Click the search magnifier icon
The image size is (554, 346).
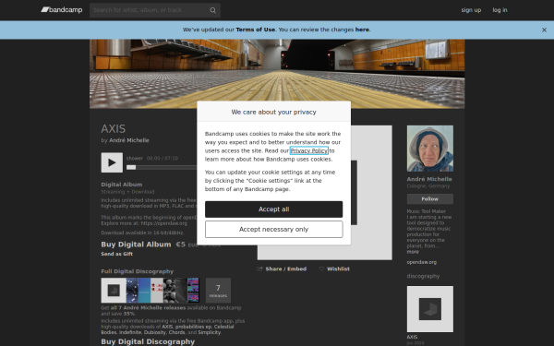212,10
